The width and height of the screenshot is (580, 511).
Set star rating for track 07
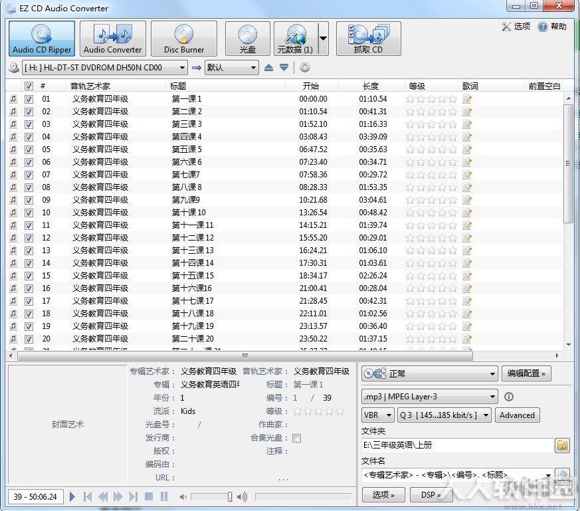pos(431,175)
